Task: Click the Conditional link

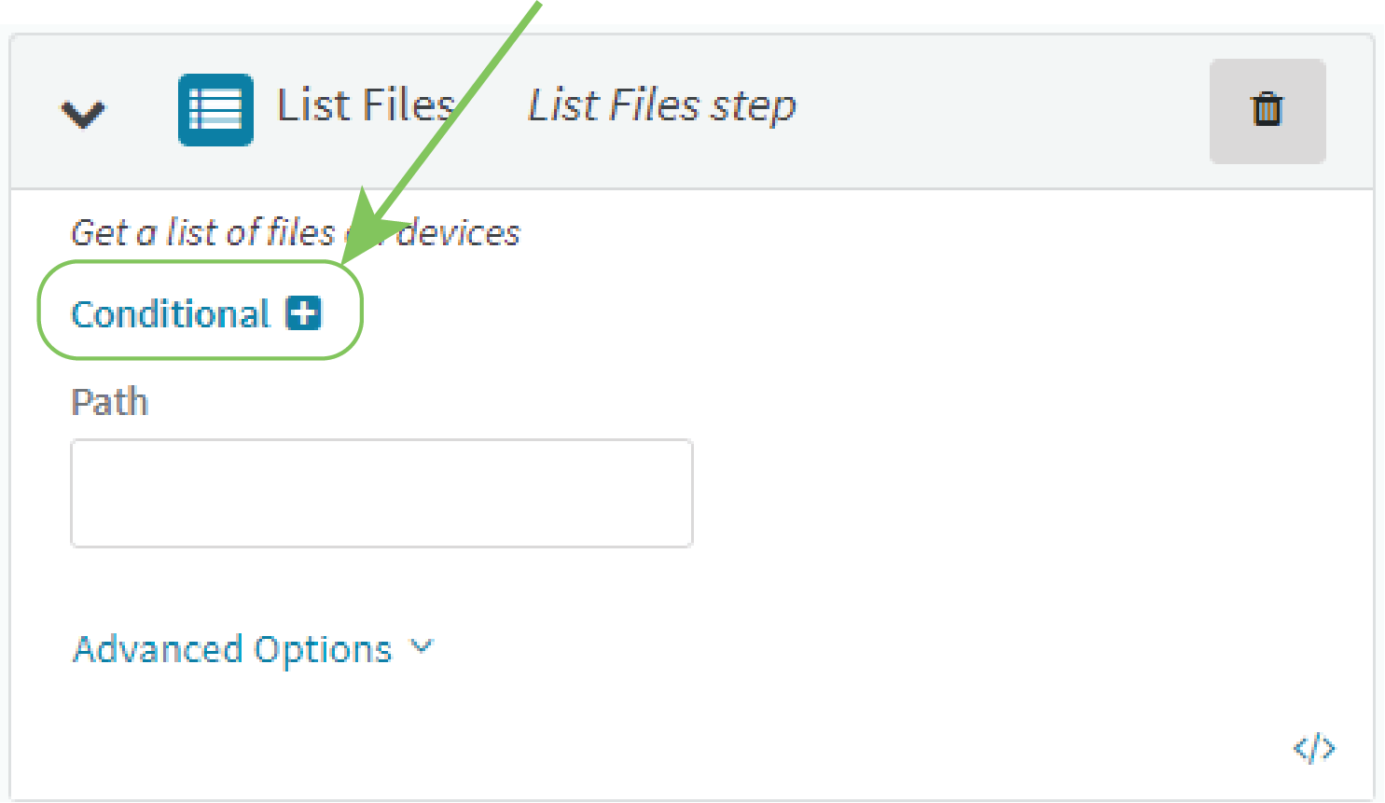Action: coord(171,314)
